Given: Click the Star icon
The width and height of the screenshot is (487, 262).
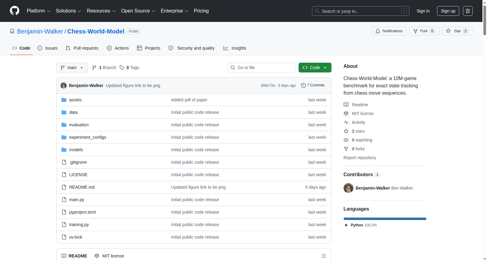Looking at the screenshot, I should click(x=448, y=31).
